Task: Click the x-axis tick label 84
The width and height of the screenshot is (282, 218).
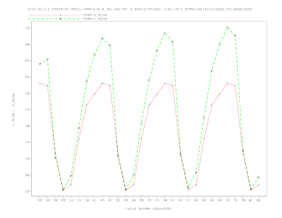Action: pyautogui.click(x=259, y=200)
